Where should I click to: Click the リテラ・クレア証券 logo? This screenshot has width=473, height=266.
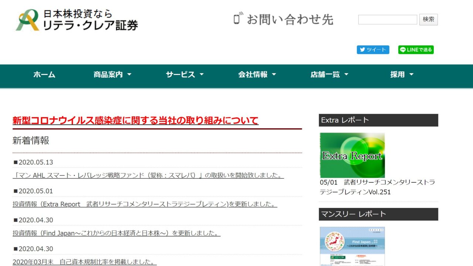77,20
